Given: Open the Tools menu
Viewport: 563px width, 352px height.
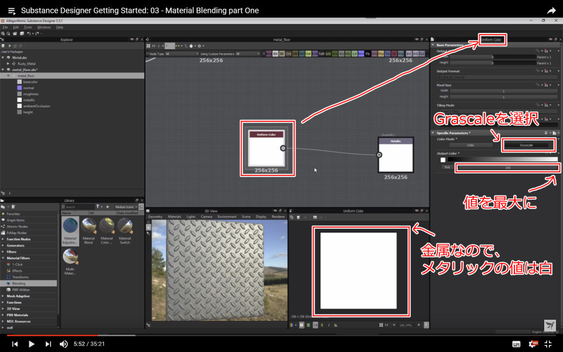Looking at the screenshot, I should click(28, 28).
